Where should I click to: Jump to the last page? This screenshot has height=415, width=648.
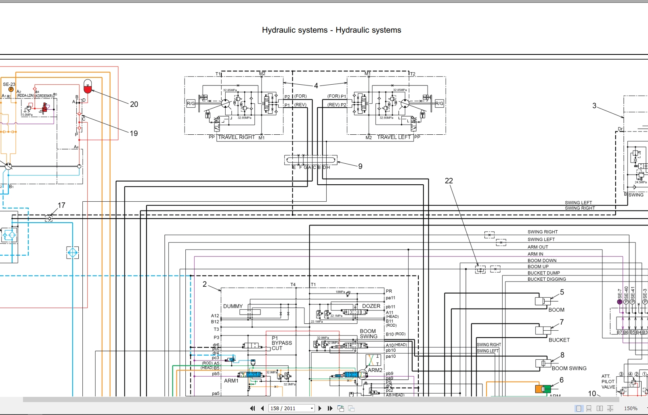(x=330, y=408)
